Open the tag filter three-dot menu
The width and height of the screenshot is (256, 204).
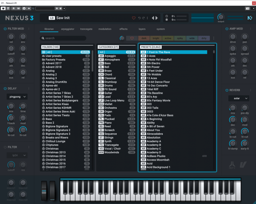[x=214, y=38]
